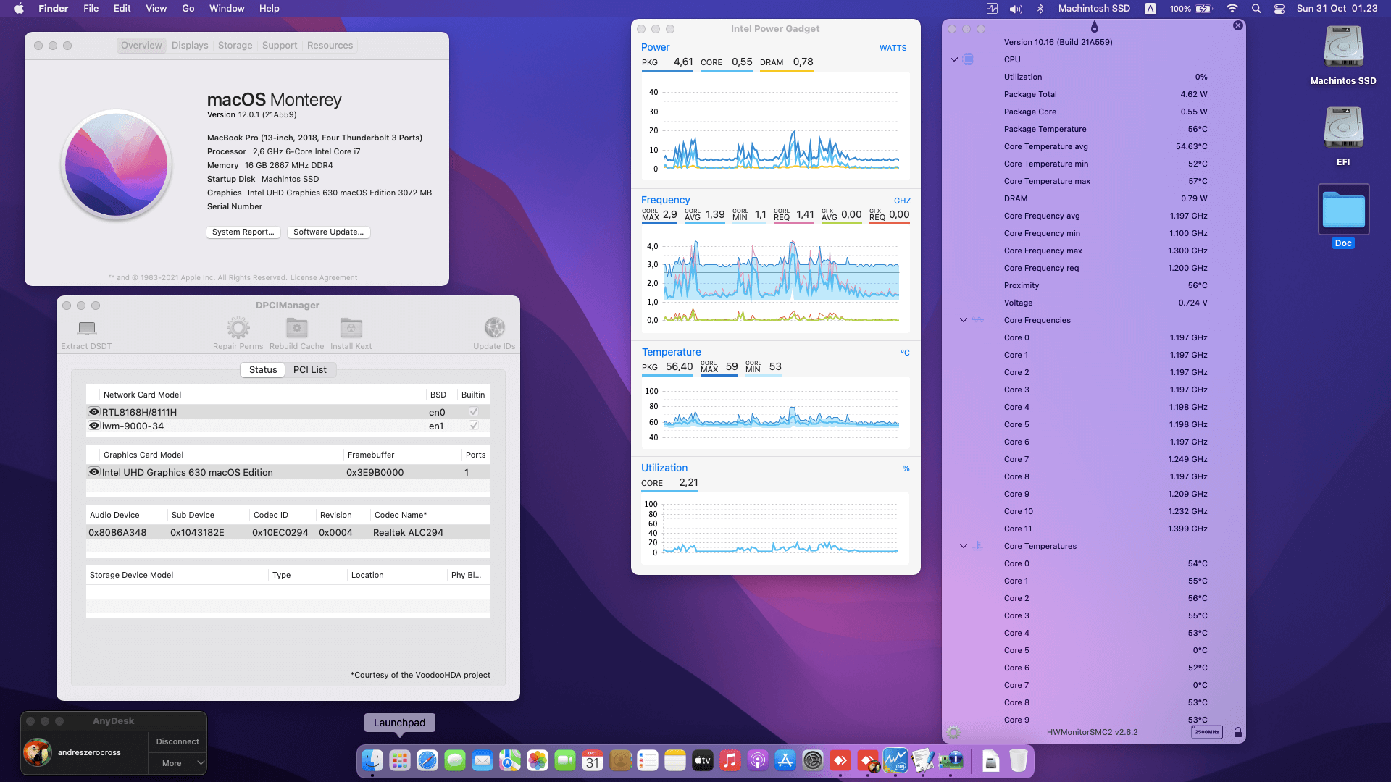
Task: Open App Store from the Dock
Action: click(785, 760)
